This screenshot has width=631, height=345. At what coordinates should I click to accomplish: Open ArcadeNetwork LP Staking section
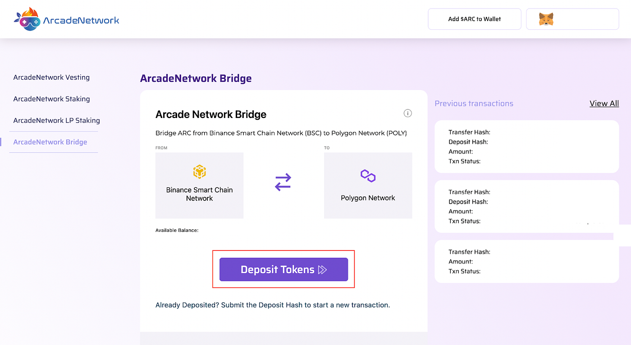56,121
